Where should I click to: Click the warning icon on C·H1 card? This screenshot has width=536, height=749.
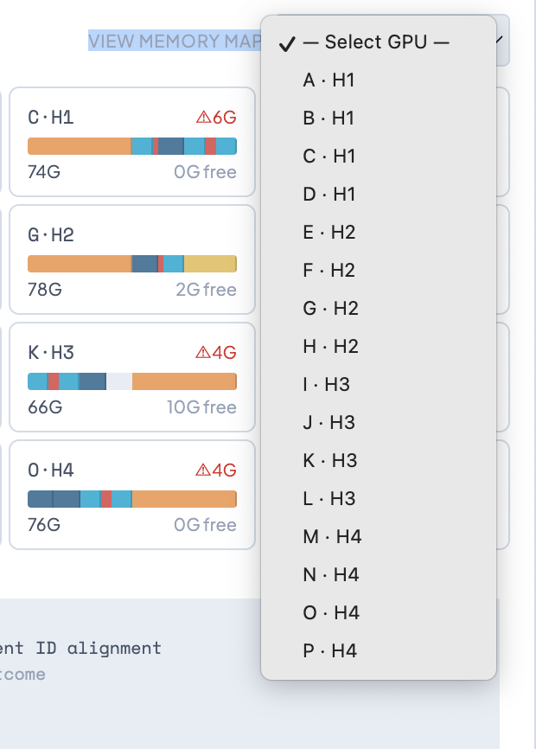coord(204,118)
